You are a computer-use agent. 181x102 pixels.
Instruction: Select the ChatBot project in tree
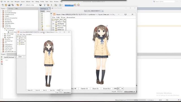(x=7, y=16)
